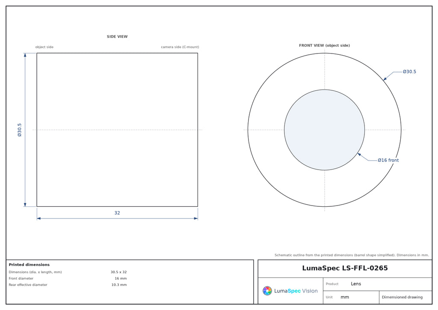Click the "Product" field label
This screenshot has width=438, height=310.
[x=332, y=284]
